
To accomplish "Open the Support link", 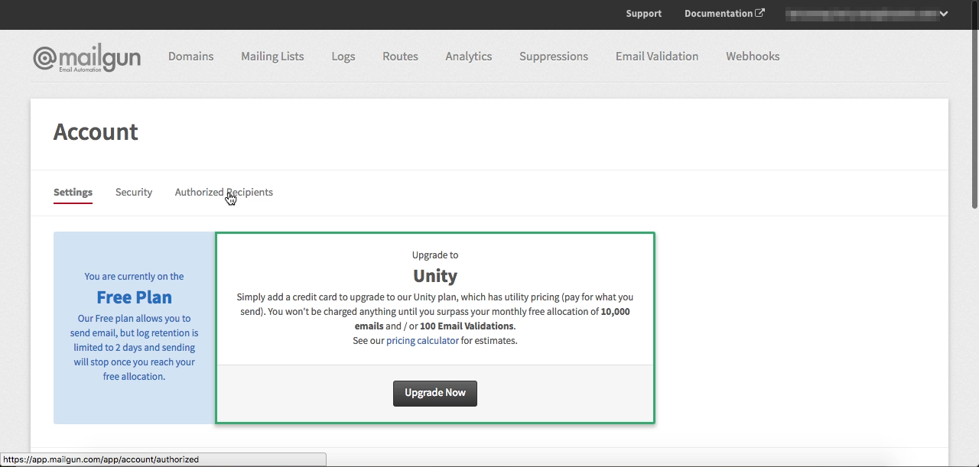I will [x=643, y=14].
